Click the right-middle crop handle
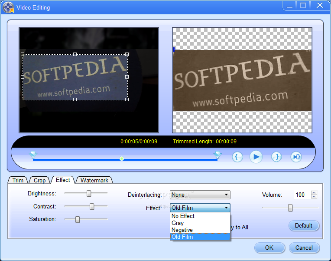Image resolution: width=331 pixels, height=261 pixels. [127, 77]
